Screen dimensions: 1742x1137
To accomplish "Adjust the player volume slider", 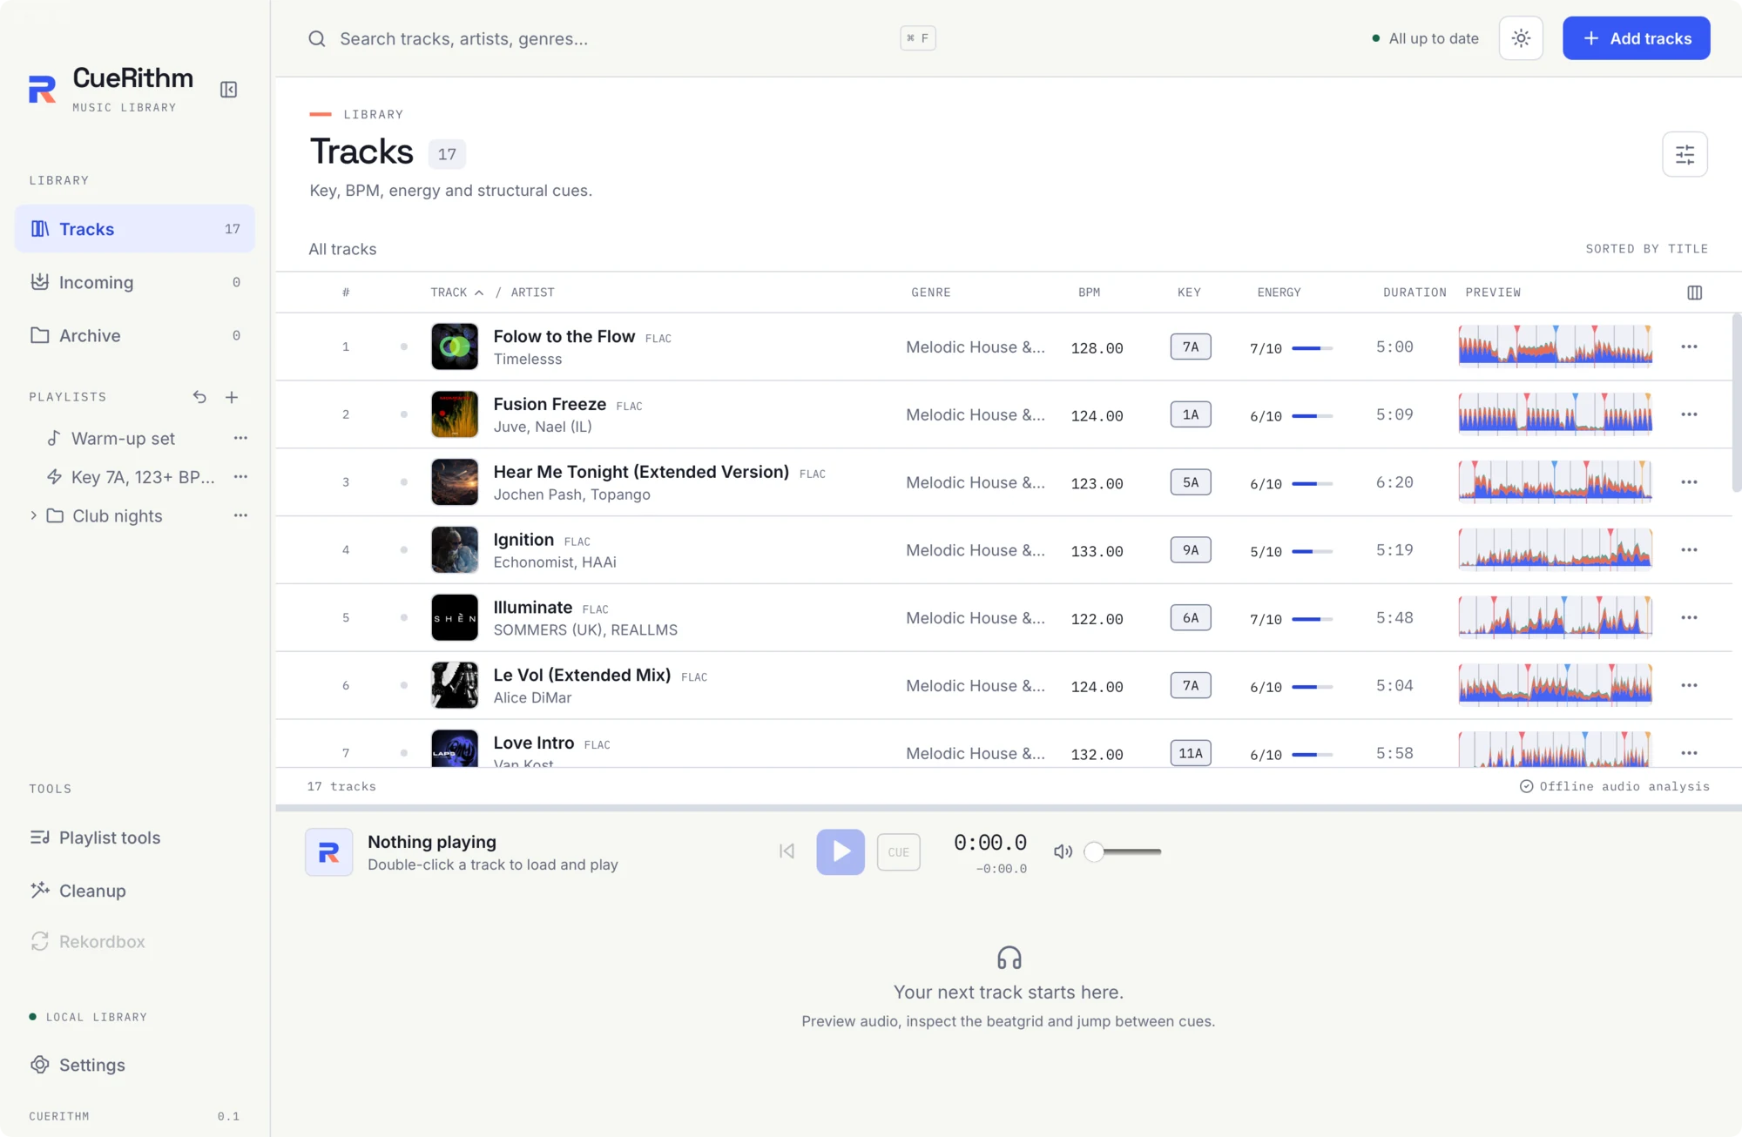I will [1123, 851].
